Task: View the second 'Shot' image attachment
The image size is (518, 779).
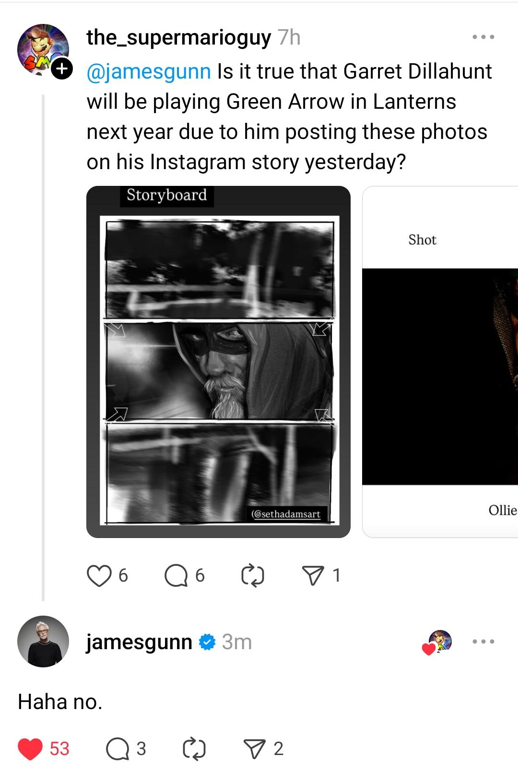Action: click(440, 362)
